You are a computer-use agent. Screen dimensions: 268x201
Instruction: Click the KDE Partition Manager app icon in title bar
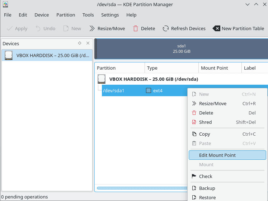pos(5,4)
